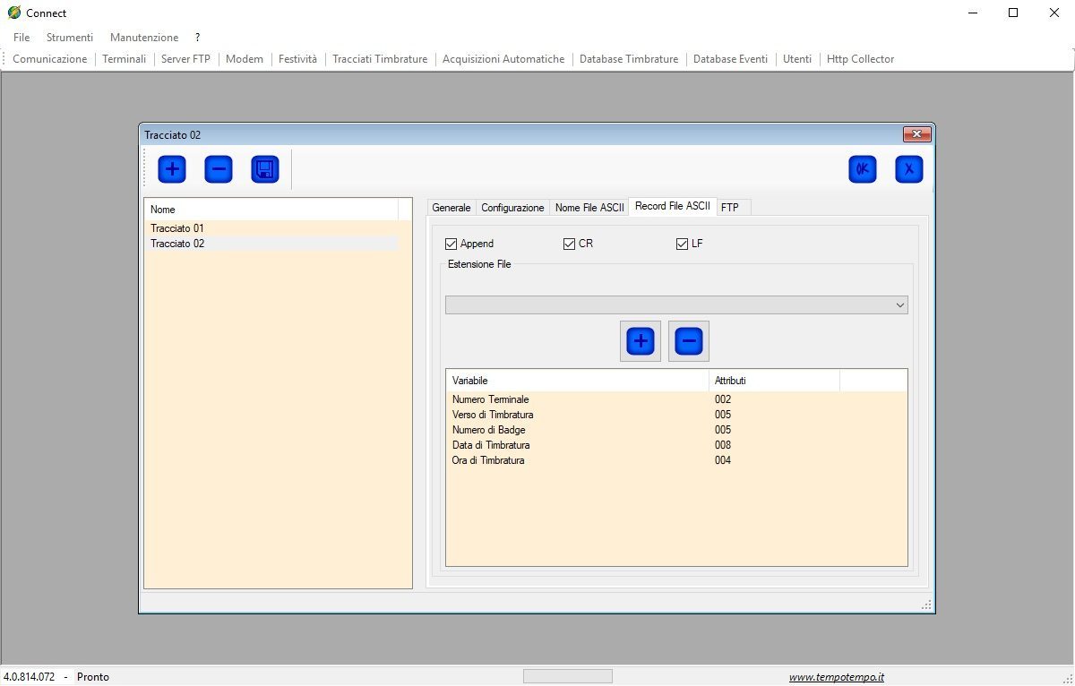
Task: Add a record variable with the plus button
Action: pyautogui.click(x=641, y=341)
